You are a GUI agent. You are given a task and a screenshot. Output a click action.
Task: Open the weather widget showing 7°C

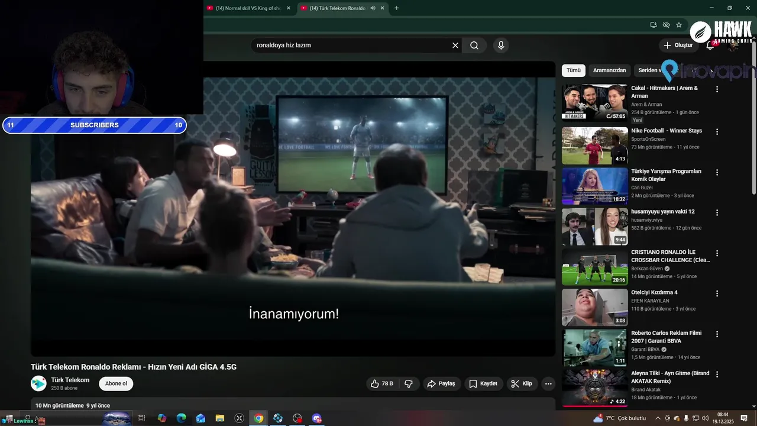[x=620, y=418]
